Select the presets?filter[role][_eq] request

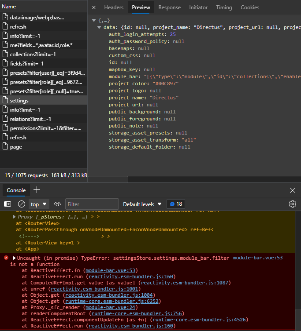tap(43, 82)
